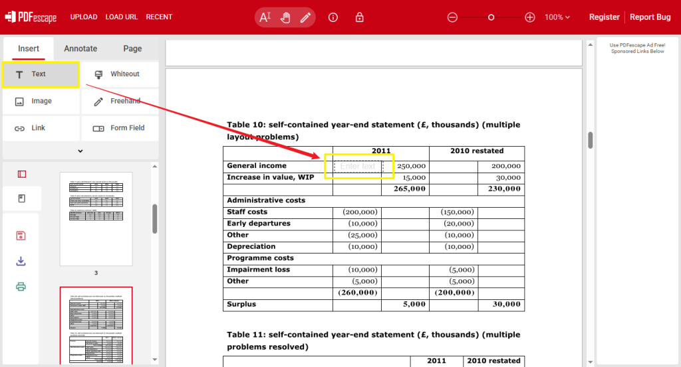Expand more insert tools chevron
This screenshot has width=681, height=367.
coord(80,151)
